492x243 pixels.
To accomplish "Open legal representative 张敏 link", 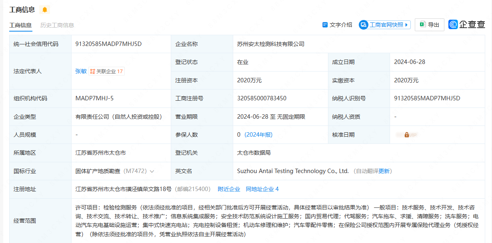I will pyautogui.click(x=81, y=71).
